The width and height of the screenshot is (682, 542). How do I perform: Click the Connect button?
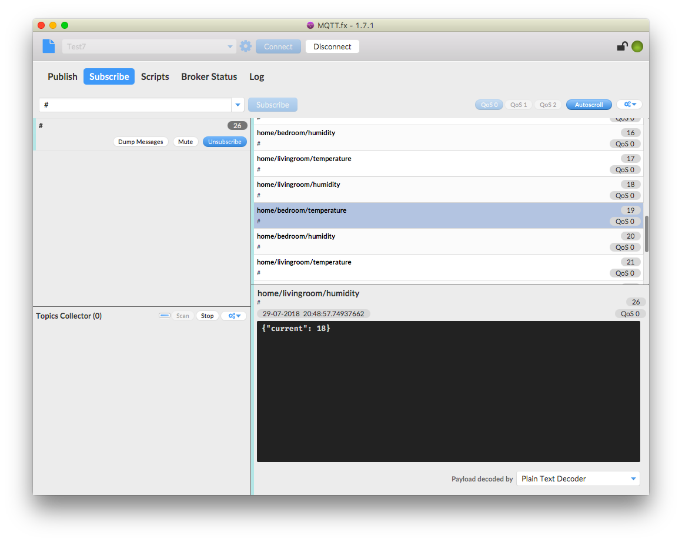coord(278,46)
